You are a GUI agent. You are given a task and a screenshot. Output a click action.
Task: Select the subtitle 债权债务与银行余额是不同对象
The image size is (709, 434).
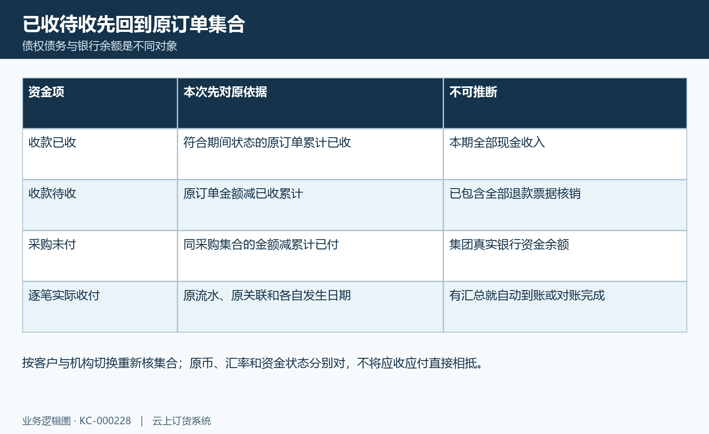click(x=100, y=46)
